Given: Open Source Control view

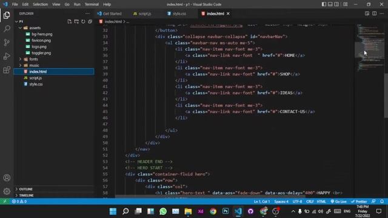Looking at the screenshot, I should (x=7, y=42).
